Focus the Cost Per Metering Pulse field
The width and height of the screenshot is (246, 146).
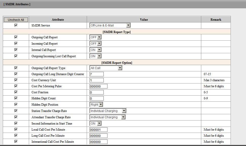(98, 86)
